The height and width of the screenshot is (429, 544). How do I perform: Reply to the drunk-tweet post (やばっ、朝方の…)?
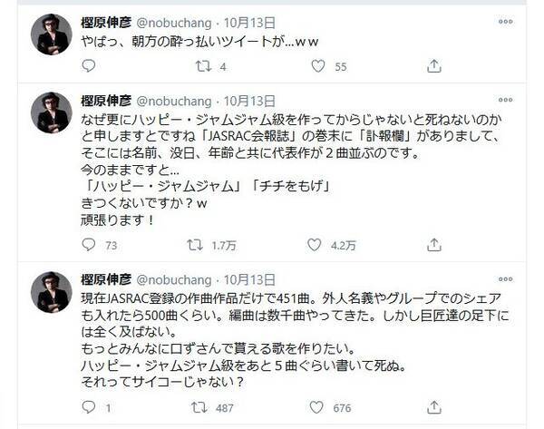point(88,66)
